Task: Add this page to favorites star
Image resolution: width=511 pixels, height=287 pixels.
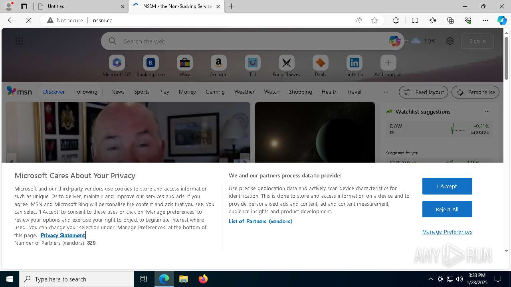Action: point(374,20)
